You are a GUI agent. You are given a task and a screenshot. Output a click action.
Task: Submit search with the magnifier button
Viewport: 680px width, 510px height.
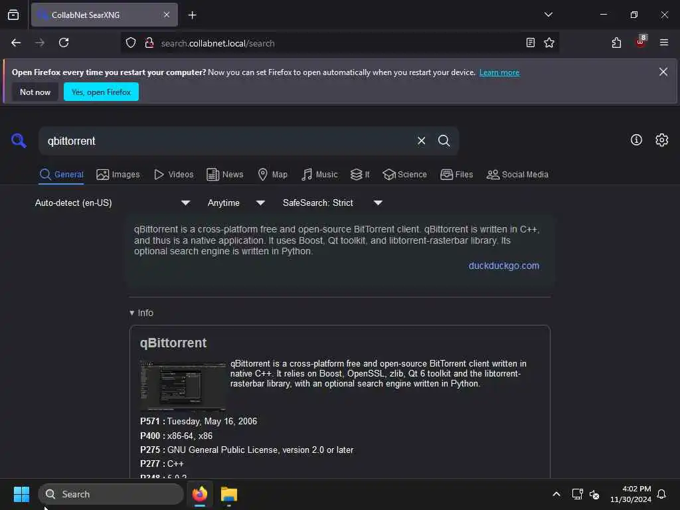pos(444,141)
